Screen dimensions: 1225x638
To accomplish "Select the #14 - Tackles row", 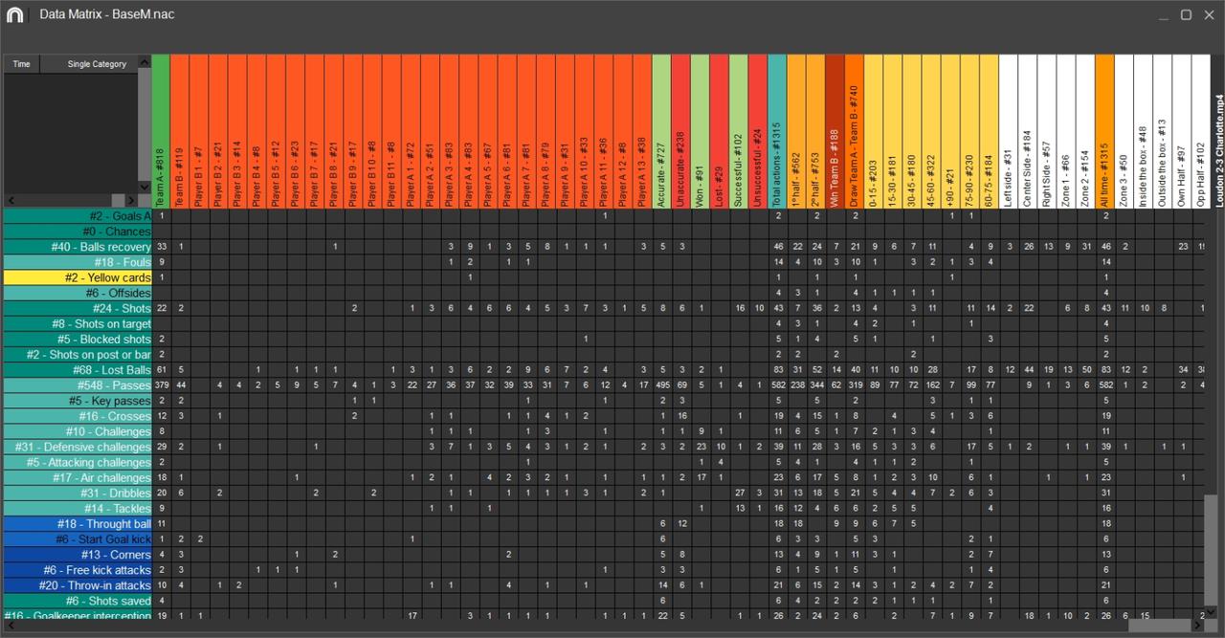I will [x=78, y=508].
